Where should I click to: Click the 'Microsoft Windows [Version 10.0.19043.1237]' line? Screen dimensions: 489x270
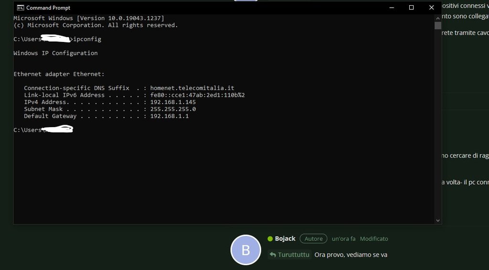tap(88, 18)
